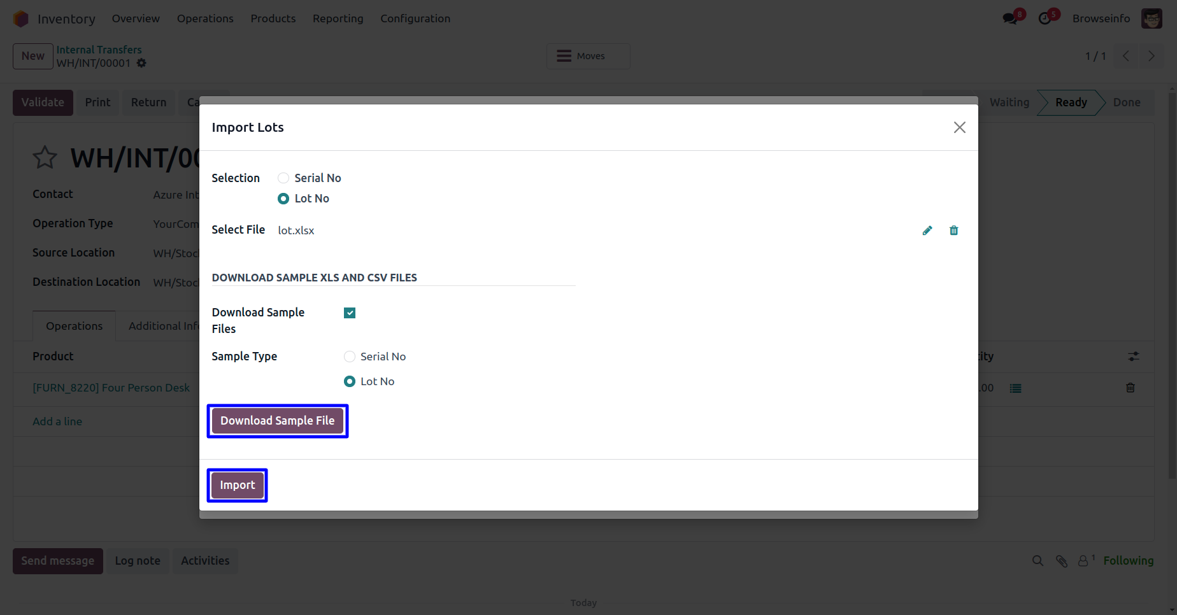This screenshot has height=615, width=1177.
Task: Open the messages chat icon
Action: [1010, 18]
